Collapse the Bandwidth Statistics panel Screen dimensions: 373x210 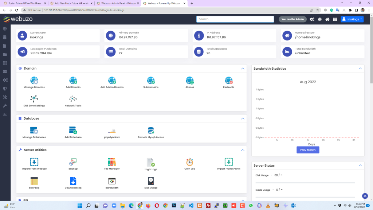click(360, 69)
